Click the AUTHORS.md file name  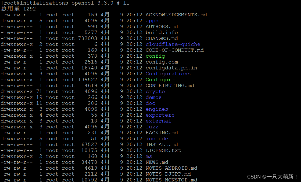(162, 27)
